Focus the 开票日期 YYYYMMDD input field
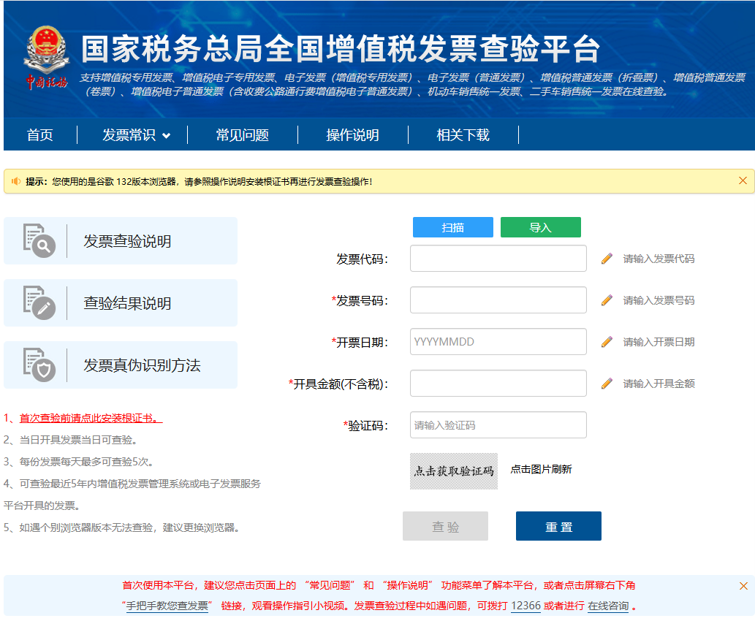 point(498,342)
